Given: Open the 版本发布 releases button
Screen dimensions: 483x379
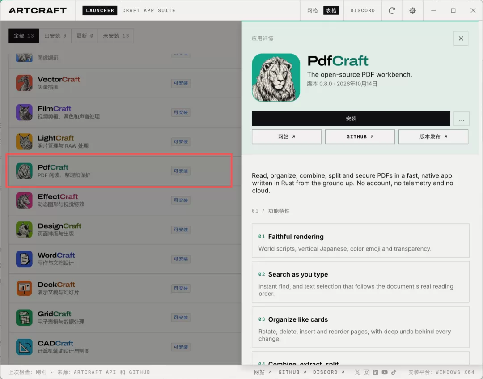Looking at the screenshot, I should click(433, 136).
